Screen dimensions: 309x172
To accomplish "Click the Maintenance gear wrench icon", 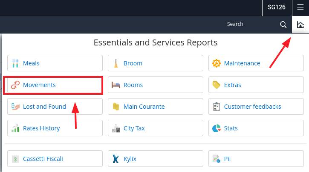I will click(217, 63).
